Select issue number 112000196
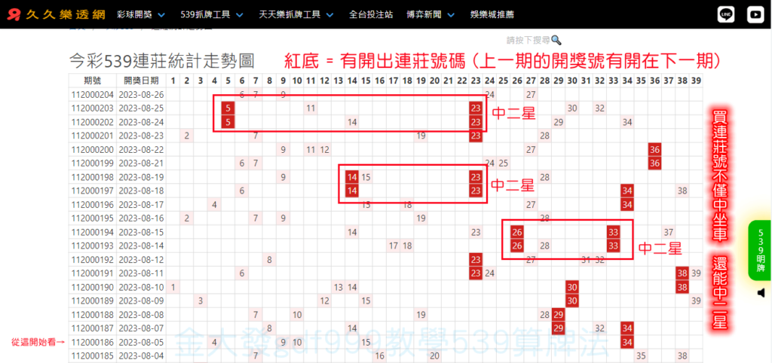 (92, 204)
